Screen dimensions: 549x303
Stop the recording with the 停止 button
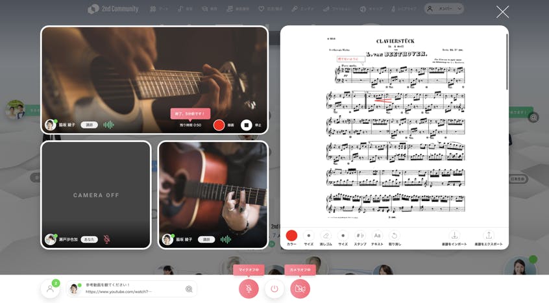point(247,125)
